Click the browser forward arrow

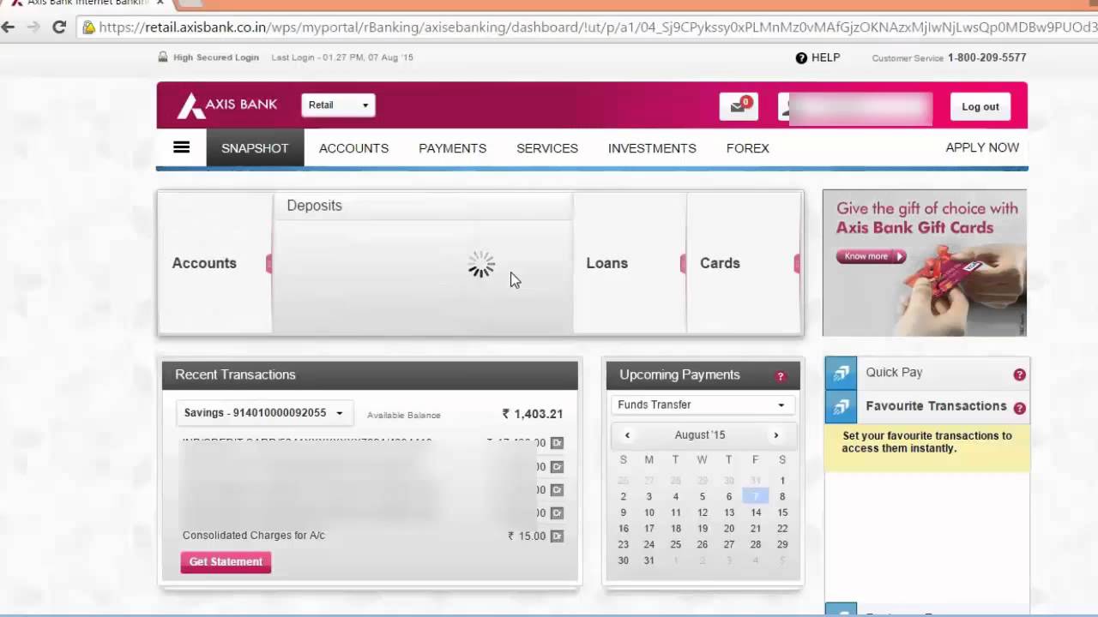click(x=33, y=27)
